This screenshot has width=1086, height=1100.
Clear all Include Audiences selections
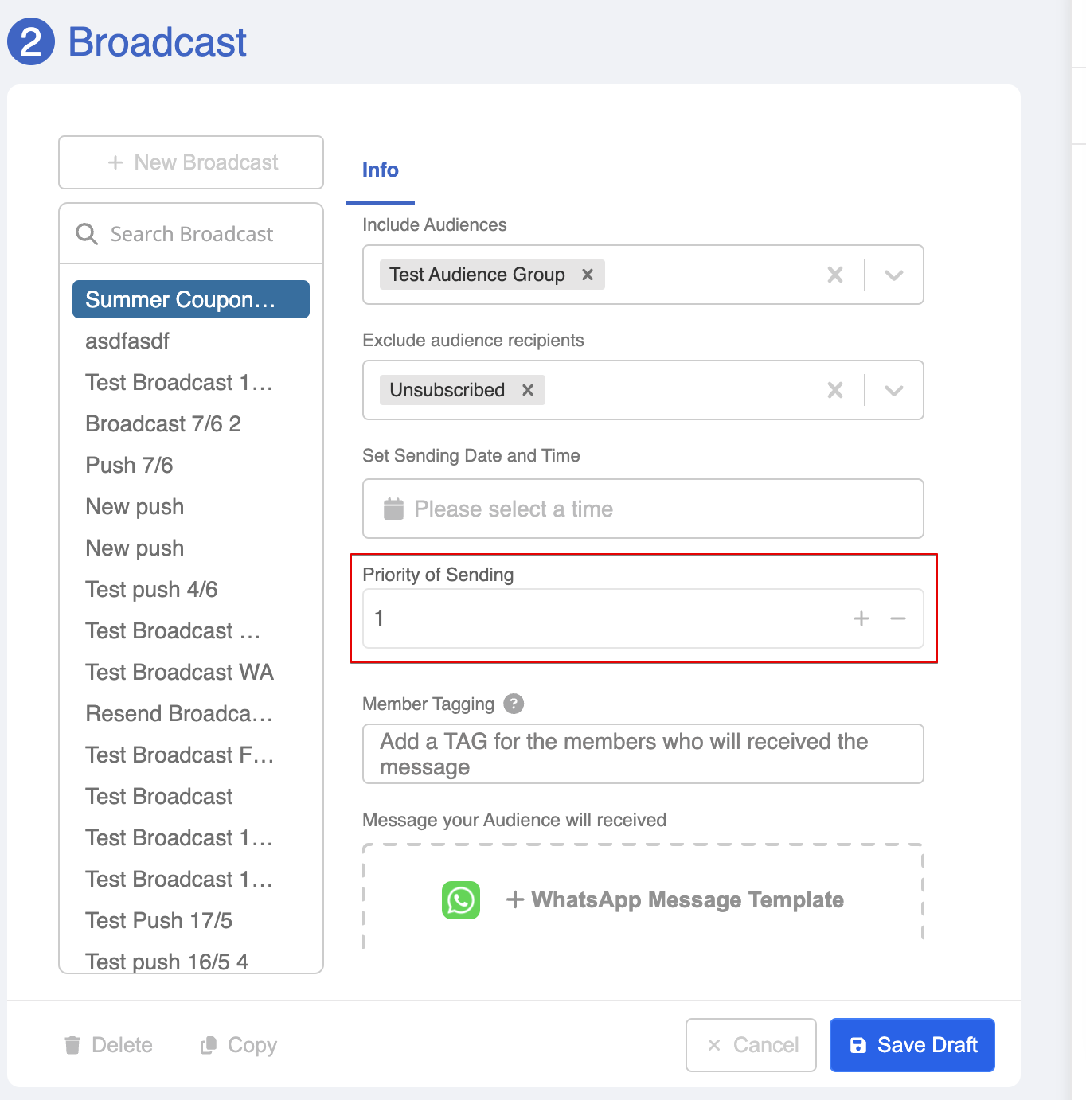[x=834, y=275]
